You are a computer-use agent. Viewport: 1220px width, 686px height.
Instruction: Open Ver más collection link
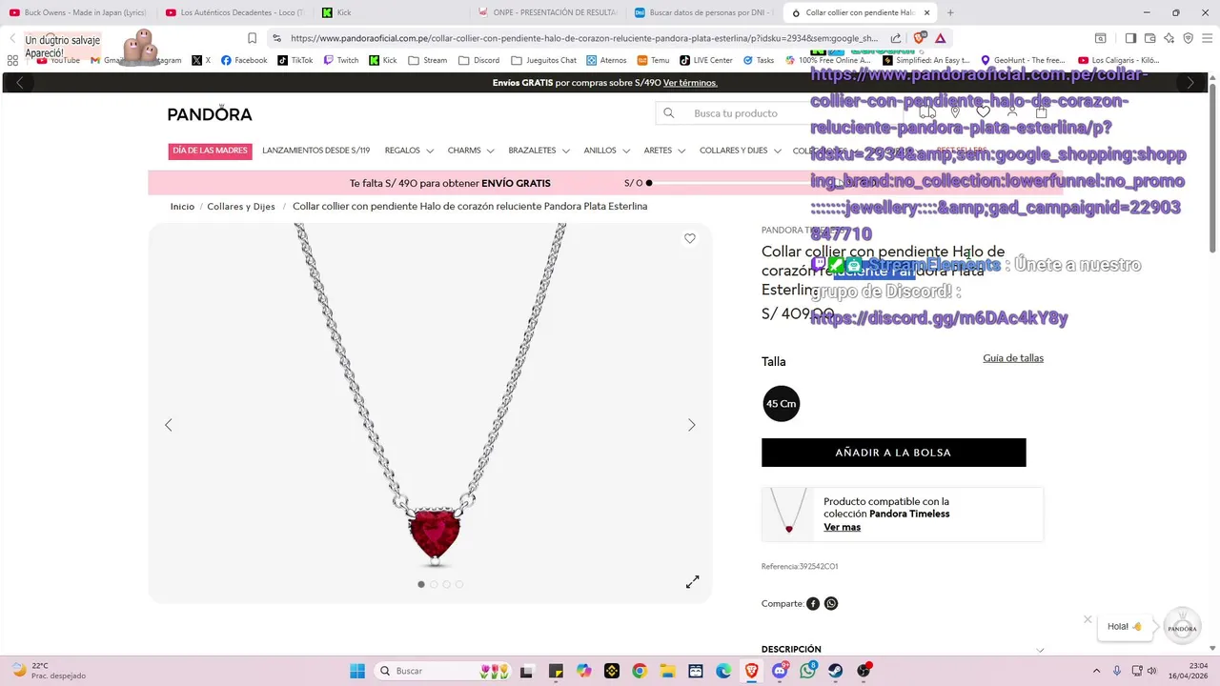tap(842, 527)
